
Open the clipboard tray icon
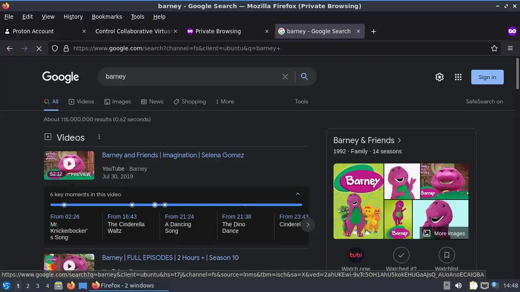473,286
